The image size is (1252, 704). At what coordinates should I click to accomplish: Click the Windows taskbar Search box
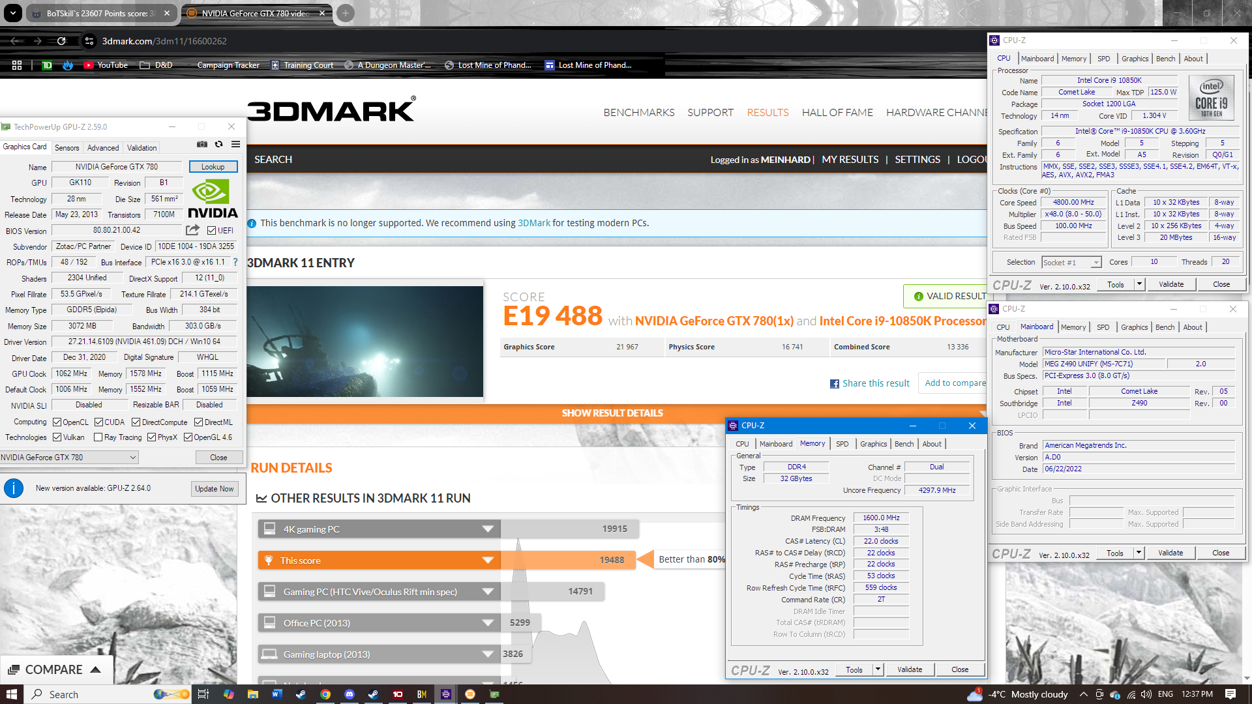pyautogui.click(x=108, y=694)
